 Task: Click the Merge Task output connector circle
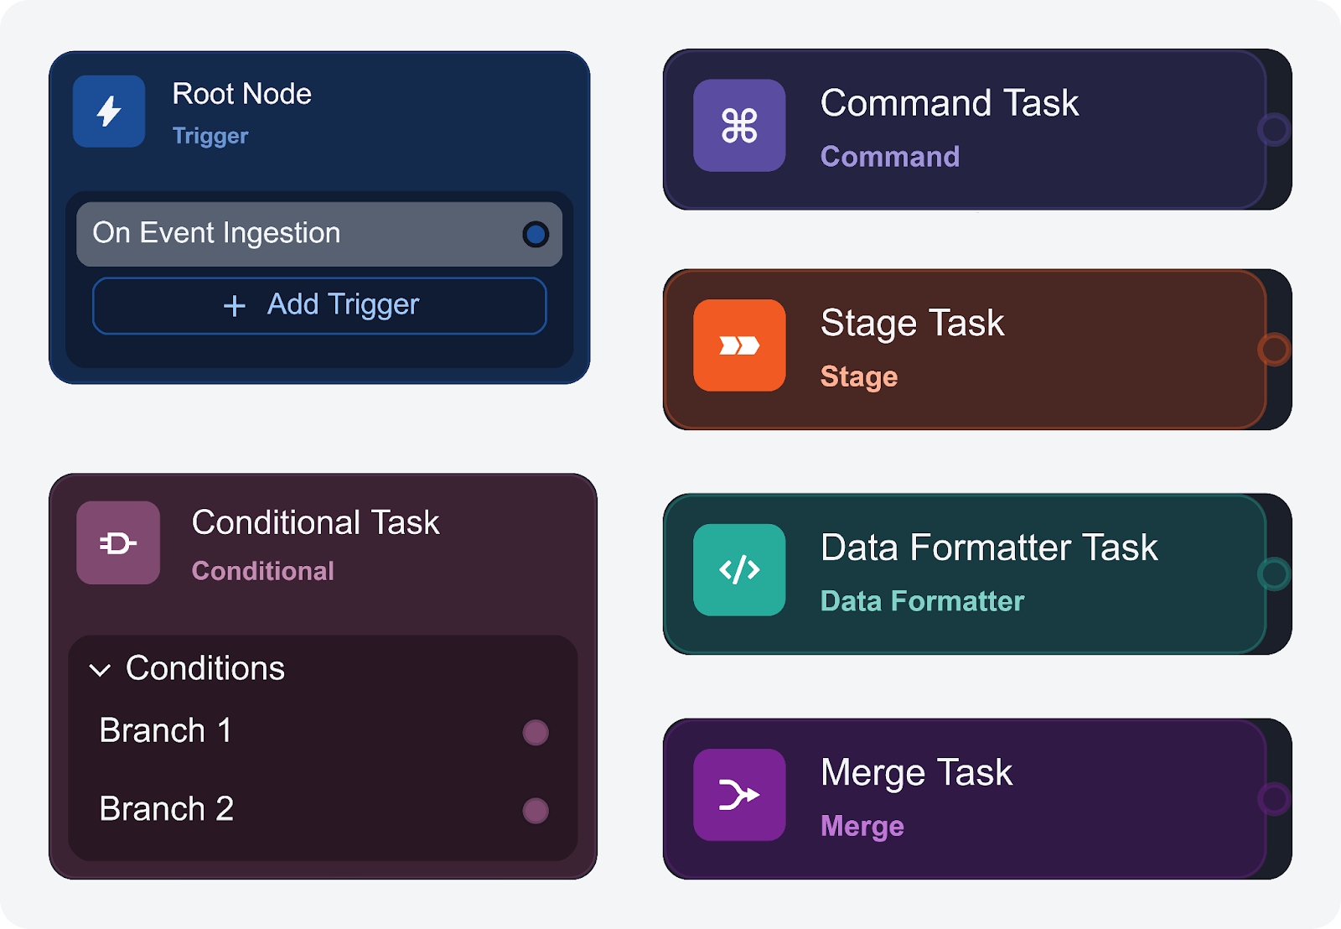(x=1274, y=799)
